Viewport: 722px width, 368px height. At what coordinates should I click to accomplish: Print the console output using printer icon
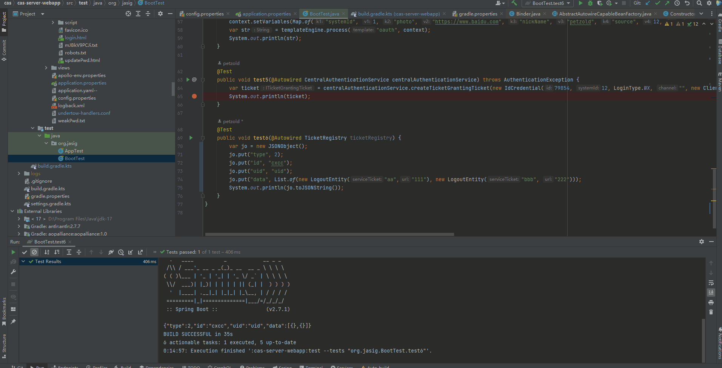(711, 302)
